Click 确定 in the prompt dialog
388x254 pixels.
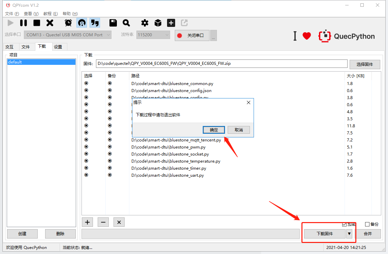214,130
